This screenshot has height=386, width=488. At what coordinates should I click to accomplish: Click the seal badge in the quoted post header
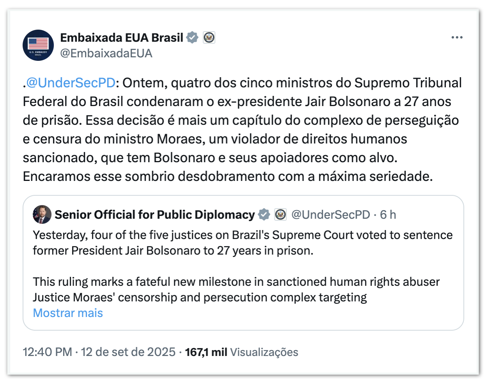point(280,214)
